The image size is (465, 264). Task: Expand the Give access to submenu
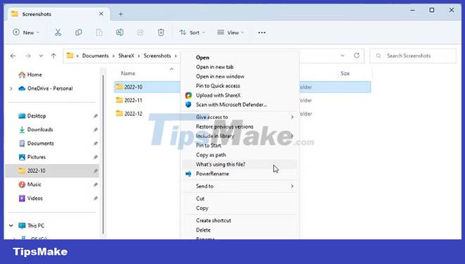[x=292, y=117]
